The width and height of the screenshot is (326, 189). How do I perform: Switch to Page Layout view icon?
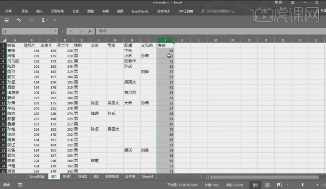coord(267,185)
